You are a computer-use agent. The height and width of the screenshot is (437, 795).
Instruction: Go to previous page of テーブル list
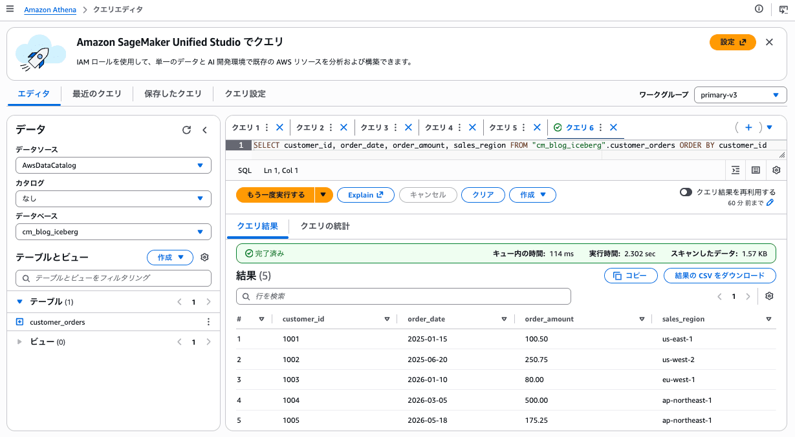(x=180, y=302)
